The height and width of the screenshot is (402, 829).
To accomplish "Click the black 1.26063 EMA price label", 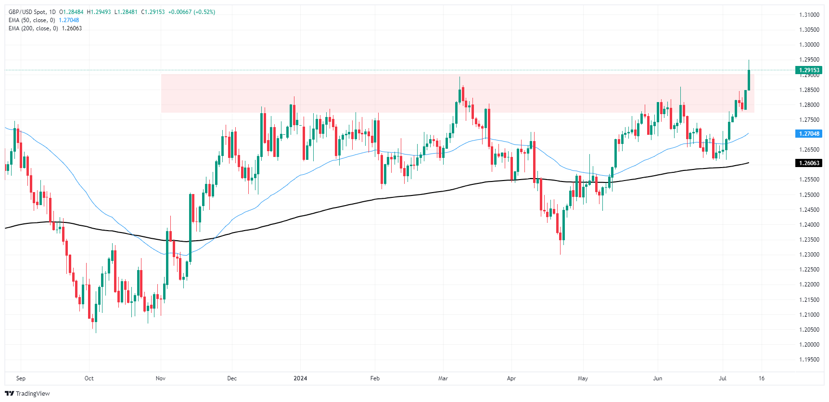I will [x=809, y=163].
